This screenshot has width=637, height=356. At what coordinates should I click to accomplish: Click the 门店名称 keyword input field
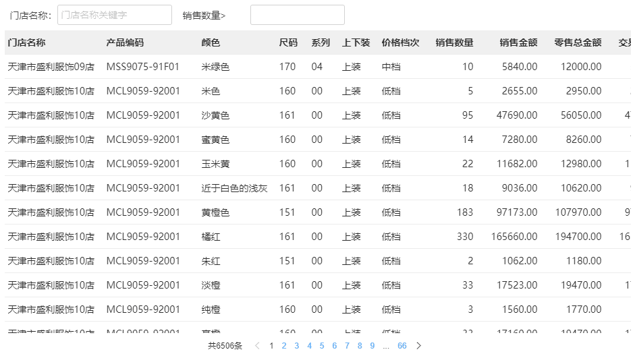coord(115,15)
